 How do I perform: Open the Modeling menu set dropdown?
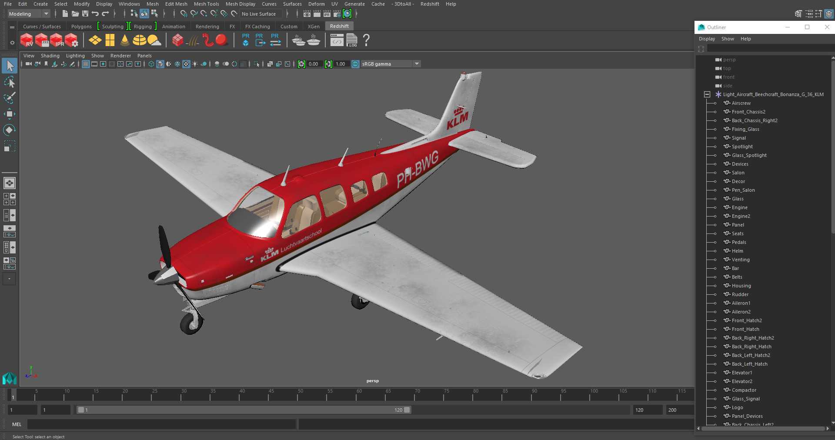click(29, 14)
